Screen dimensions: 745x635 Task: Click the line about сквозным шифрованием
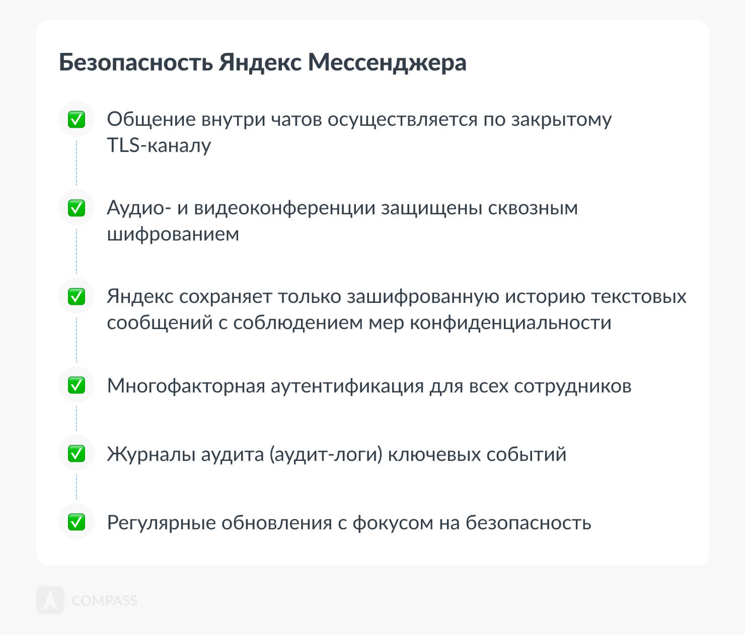[342, 220]
